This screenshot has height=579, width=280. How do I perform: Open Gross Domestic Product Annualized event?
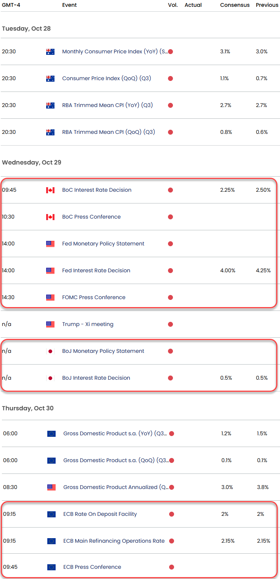click(x=116, y=487)
